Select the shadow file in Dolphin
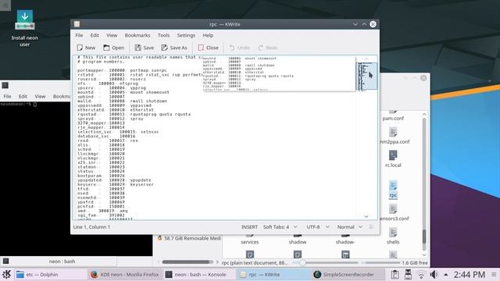Screen dimensions: 500x281 [x=297, y=240]
